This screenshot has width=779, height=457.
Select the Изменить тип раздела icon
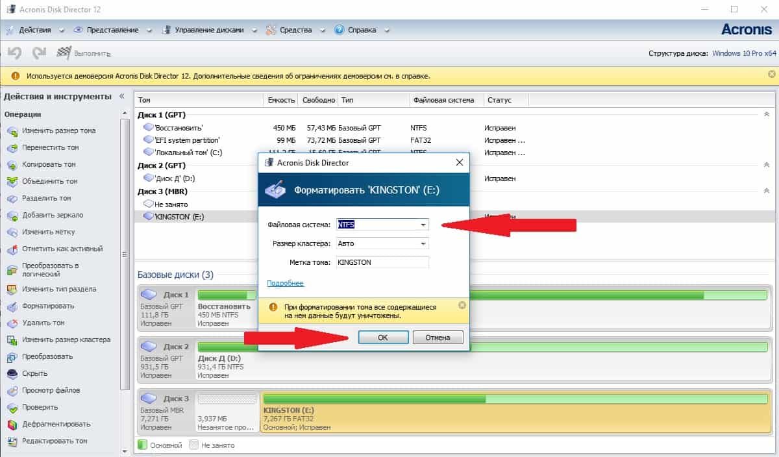pyautogui.click(x=12, y=290)
